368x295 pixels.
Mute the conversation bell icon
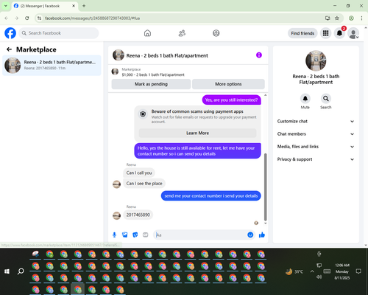(x=305, y=99)
